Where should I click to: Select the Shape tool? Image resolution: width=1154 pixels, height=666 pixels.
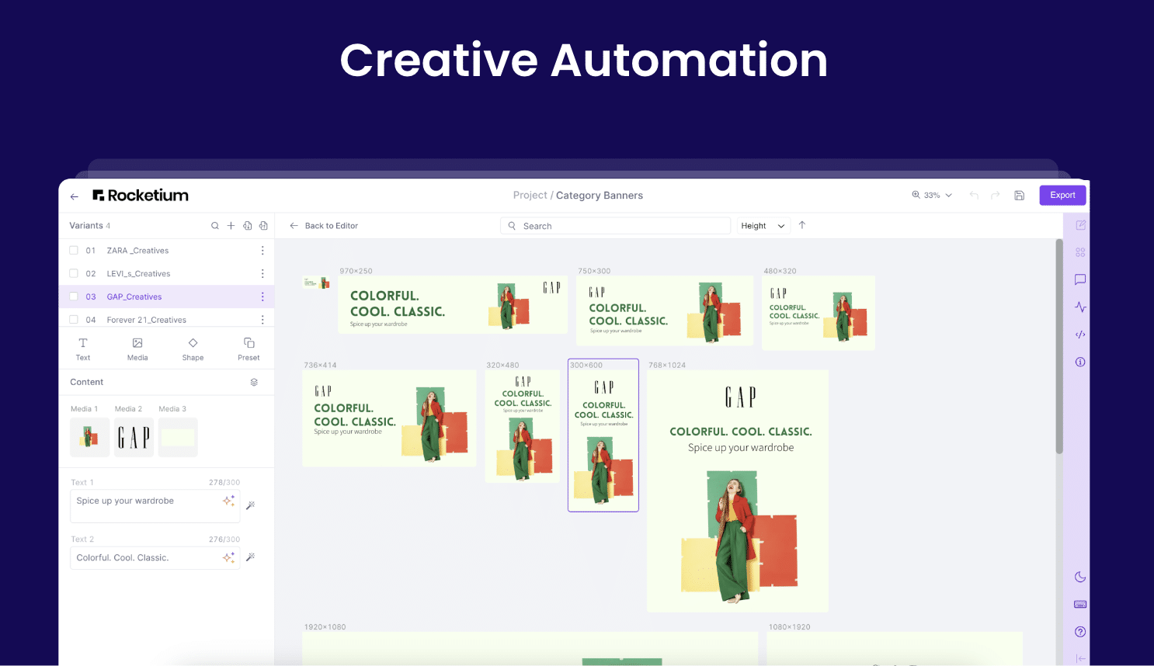193,349
